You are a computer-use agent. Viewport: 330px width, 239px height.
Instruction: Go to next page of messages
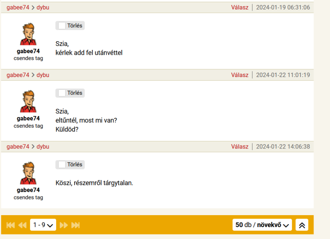tap(64, 225)
